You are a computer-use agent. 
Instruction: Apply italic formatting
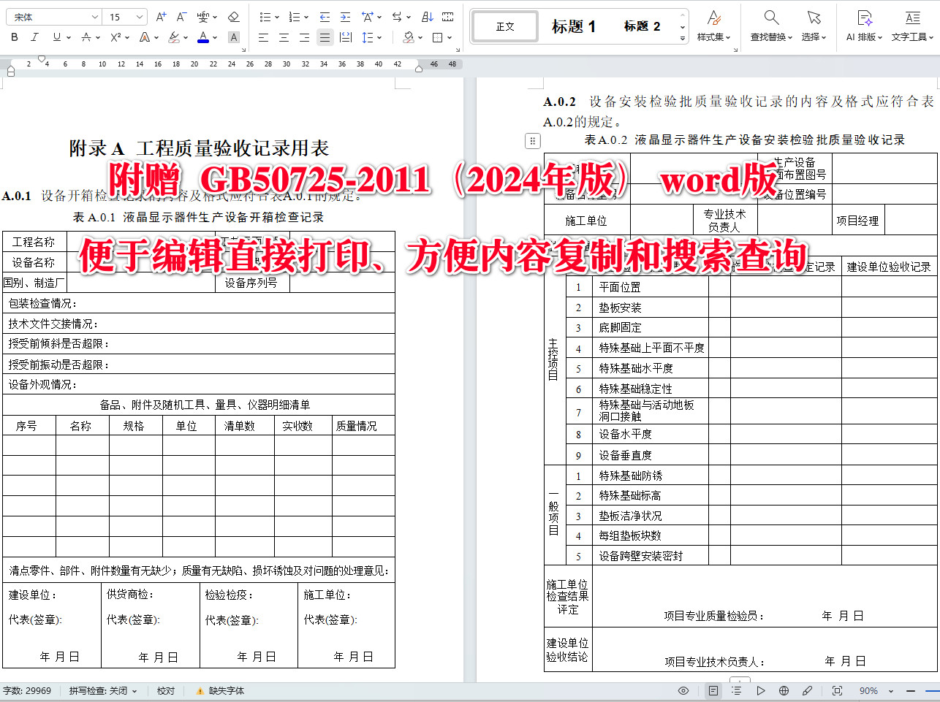(x=34, y=37)
